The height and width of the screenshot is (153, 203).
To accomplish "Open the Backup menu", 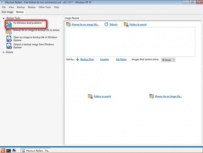I will (21, 7).
